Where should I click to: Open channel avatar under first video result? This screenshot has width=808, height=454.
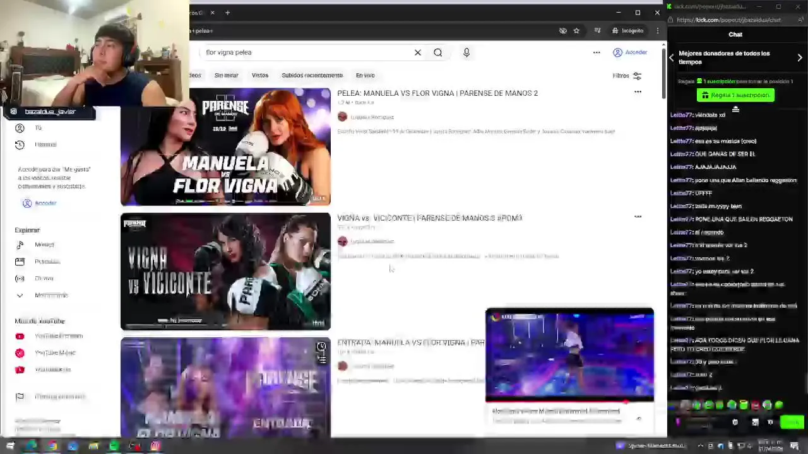(x=342, y=117)
